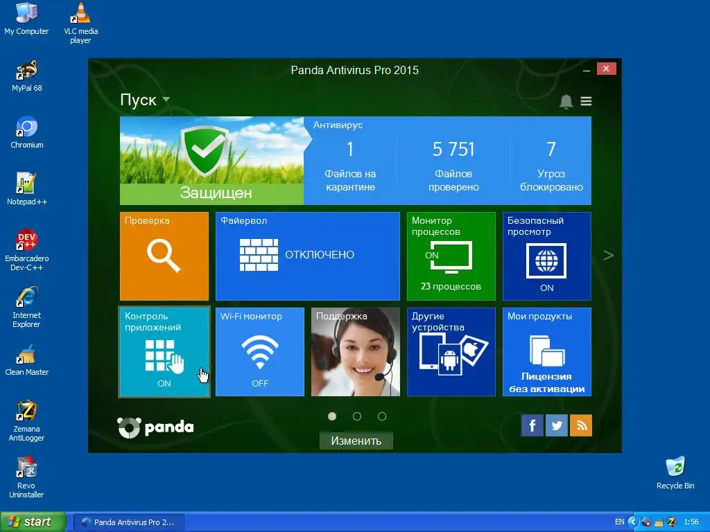Expand the Пуск dropdown arrow
This screenshot has height=532, width=710.
tap(166, 99)
